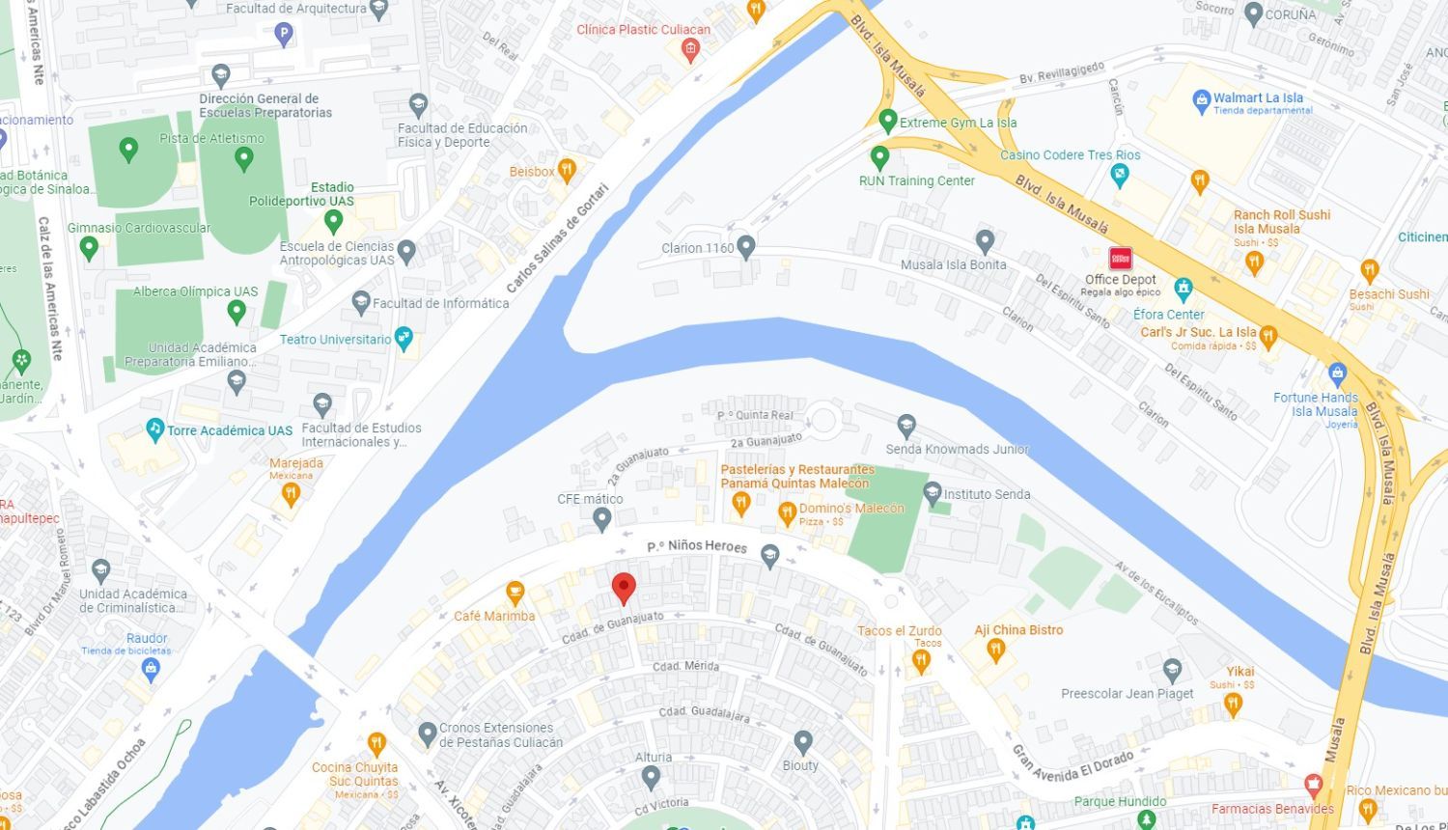Select the Café Marimba coffee cup marker
Viewport: 1448px width, 830px height.
pyautogui.click(x=515, y=593)
